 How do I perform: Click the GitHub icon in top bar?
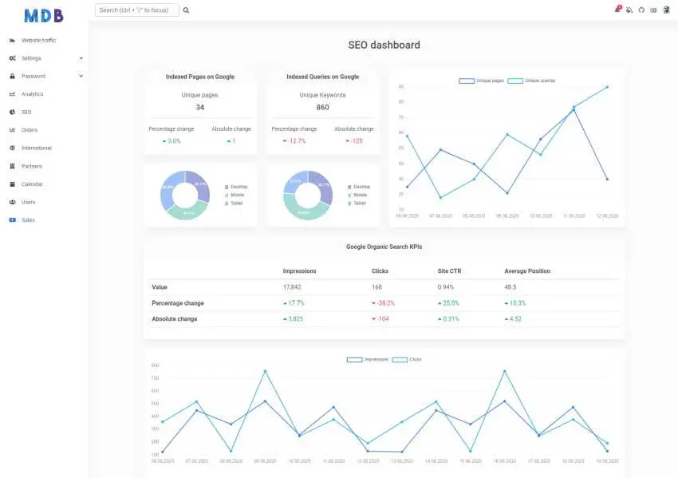(644, 10)
